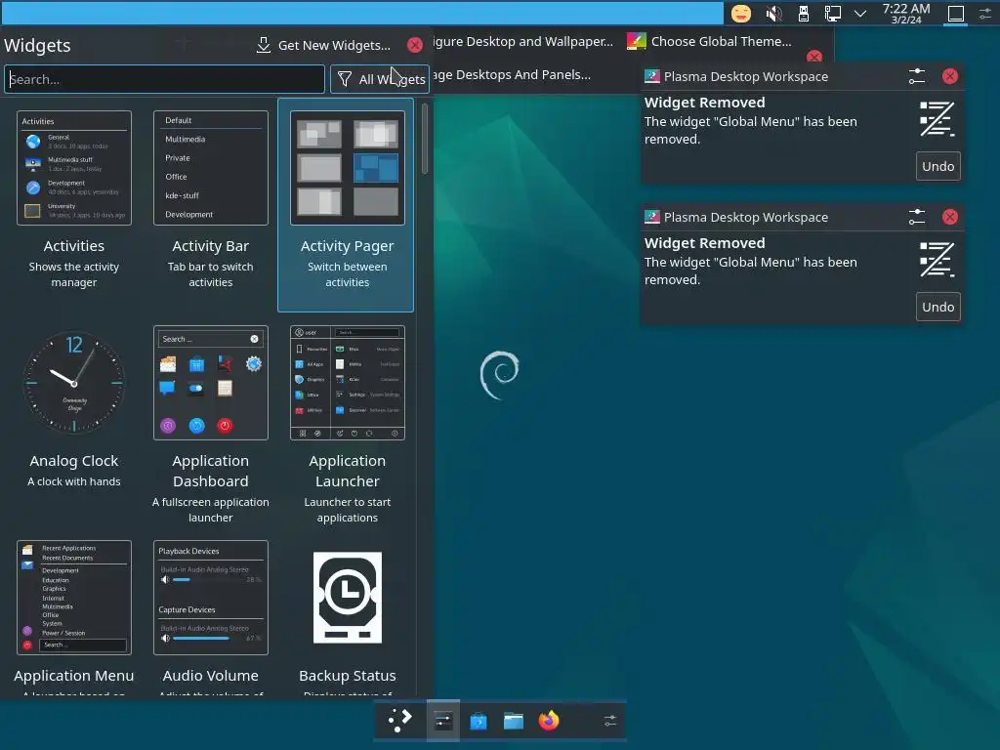Click the Show Desktop panel icon
1000x750 pixels.
pyautogui.click(x=955, y=14)
